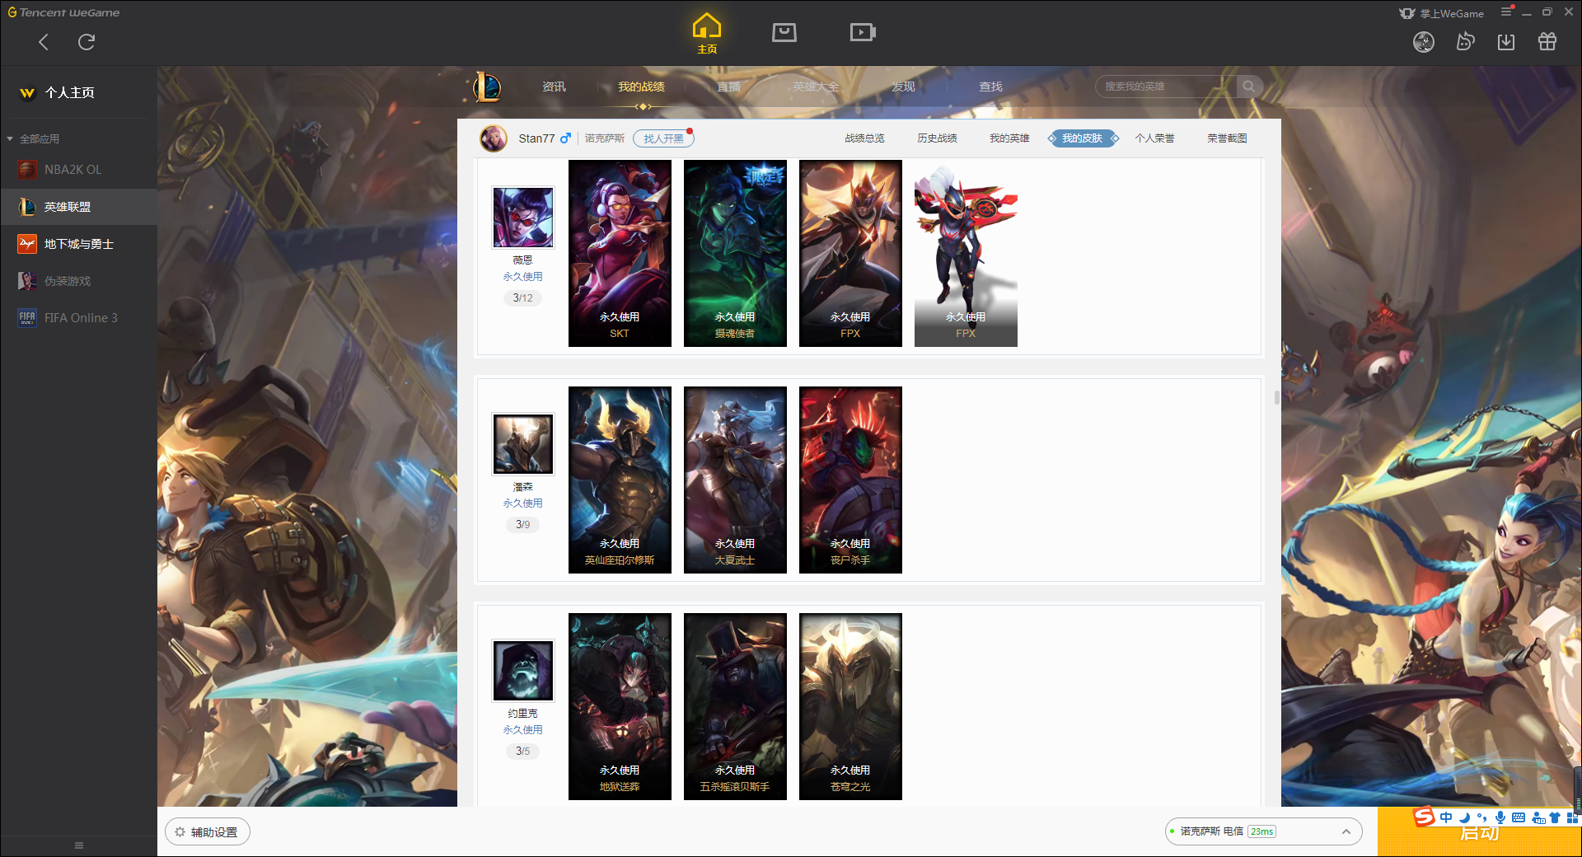Open the download manager icon

[x=1506, y=42]
